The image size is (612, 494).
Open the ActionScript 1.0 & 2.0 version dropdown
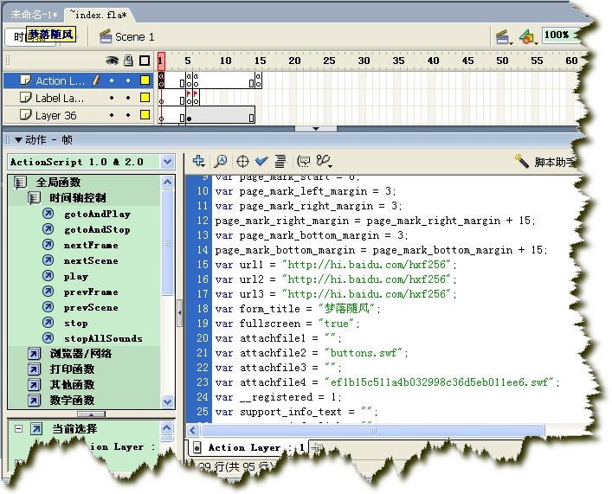click(x=168, y=162)
